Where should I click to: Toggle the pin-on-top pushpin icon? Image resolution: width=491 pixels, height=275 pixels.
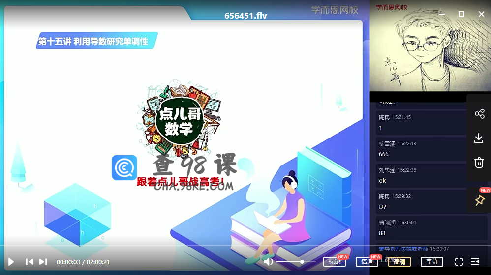(479, 200)
